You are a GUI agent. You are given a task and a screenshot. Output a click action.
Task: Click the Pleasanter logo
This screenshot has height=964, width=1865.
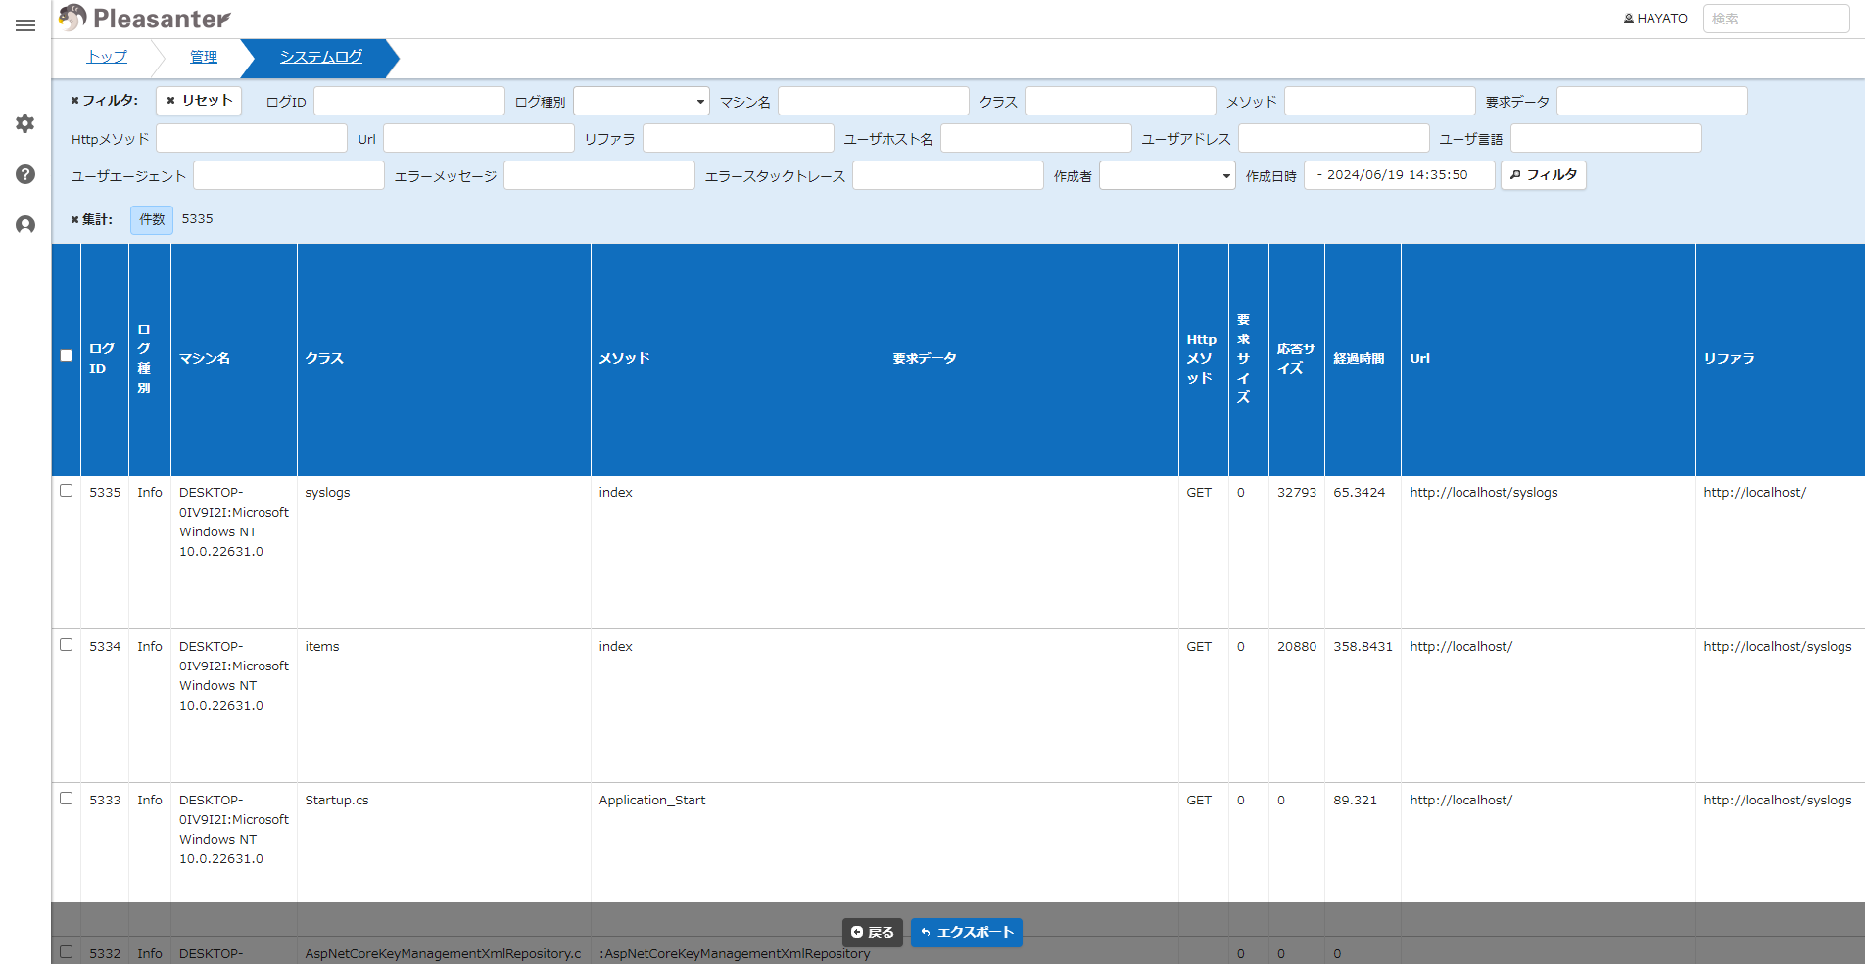(144, 18)
